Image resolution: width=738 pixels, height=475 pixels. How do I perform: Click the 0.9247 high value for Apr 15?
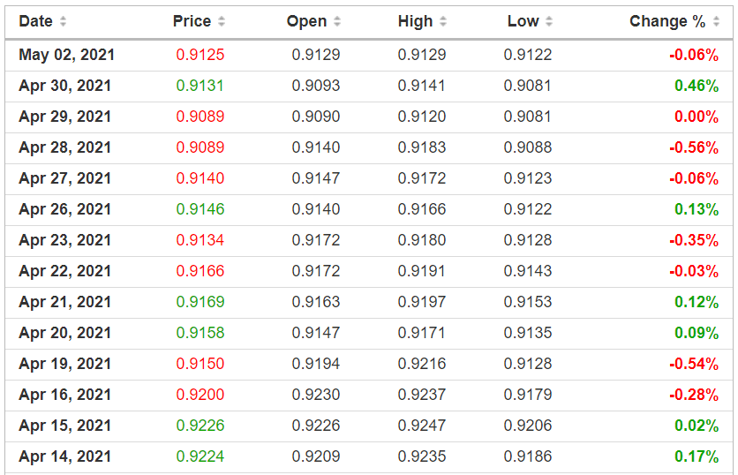coord(422,426)
